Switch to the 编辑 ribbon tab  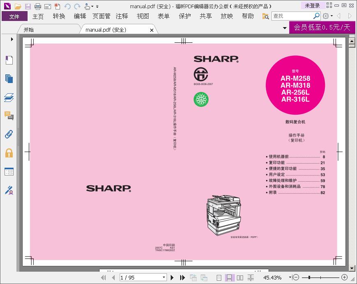pyautogui.click(x=80, y=16)
